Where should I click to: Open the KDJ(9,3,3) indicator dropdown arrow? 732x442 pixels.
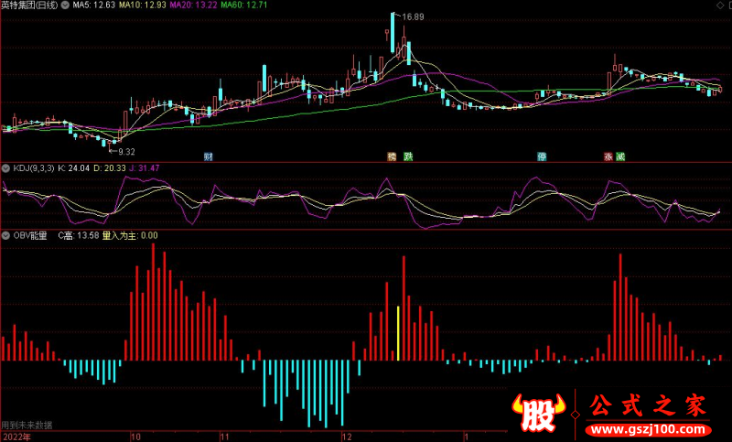(x=5, y=169)
